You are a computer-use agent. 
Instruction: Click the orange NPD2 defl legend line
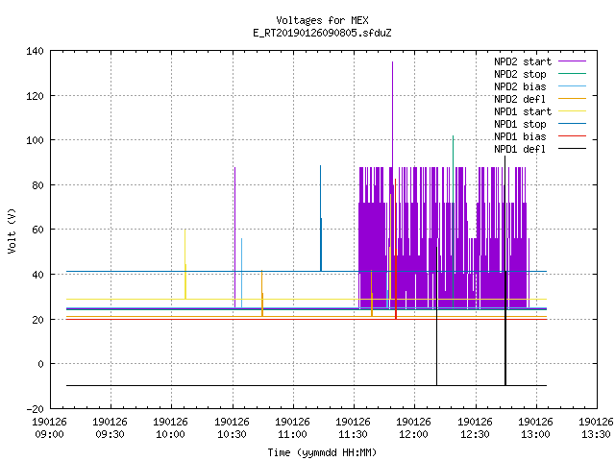point(573,98)
